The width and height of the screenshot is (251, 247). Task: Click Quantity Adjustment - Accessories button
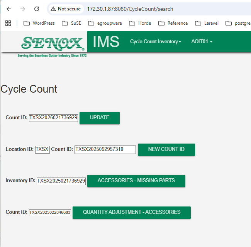click(x=131, y=212)
